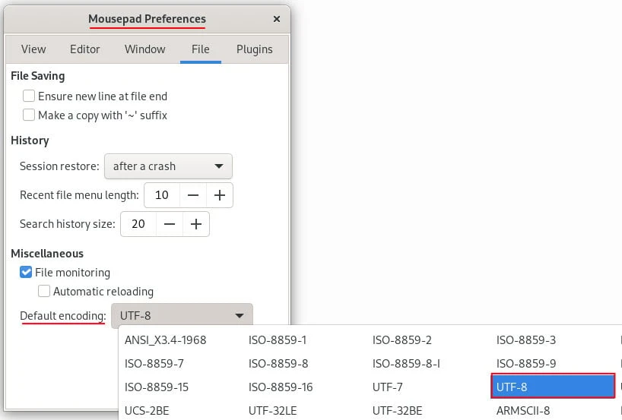Increase recent file menu length

click(220, 195)
